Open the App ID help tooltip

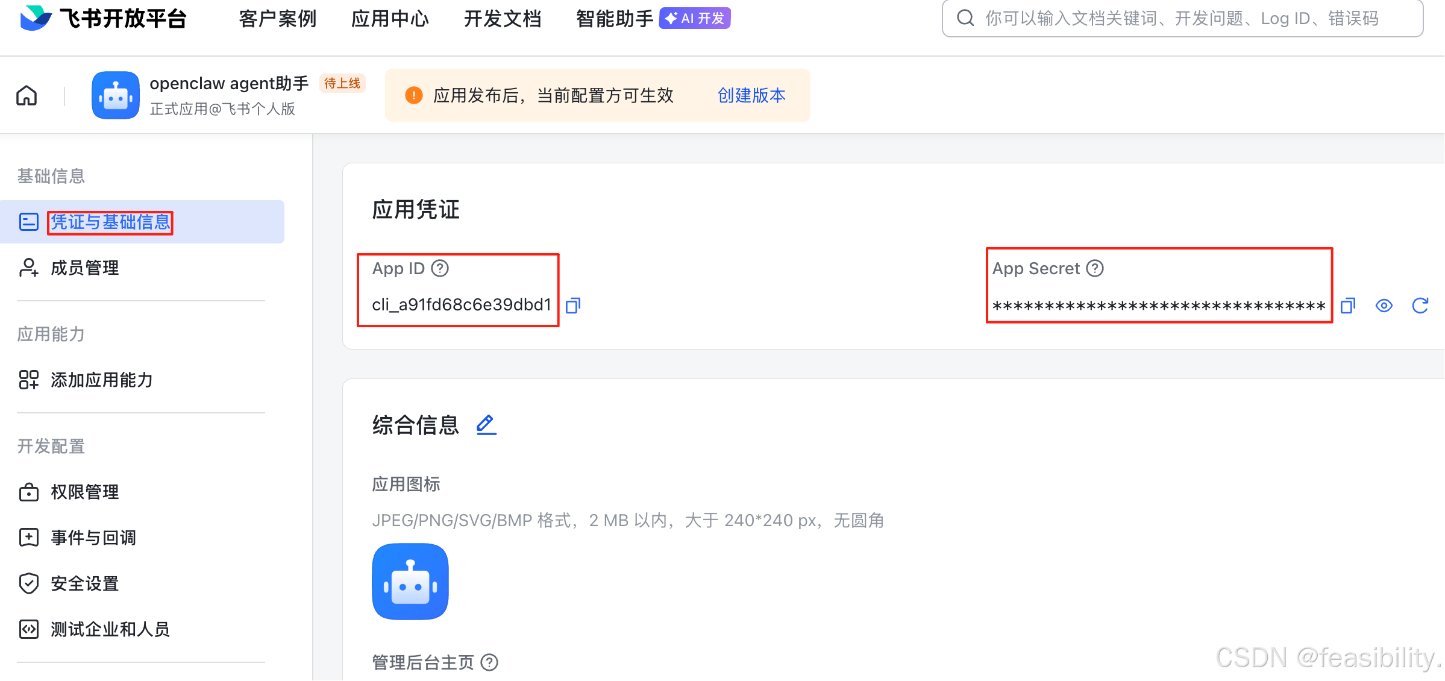point(439,269)
